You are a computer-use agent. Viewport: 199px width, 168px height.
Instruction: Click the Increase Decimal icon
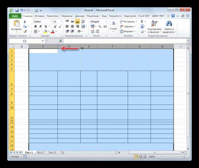click(93, 31)
